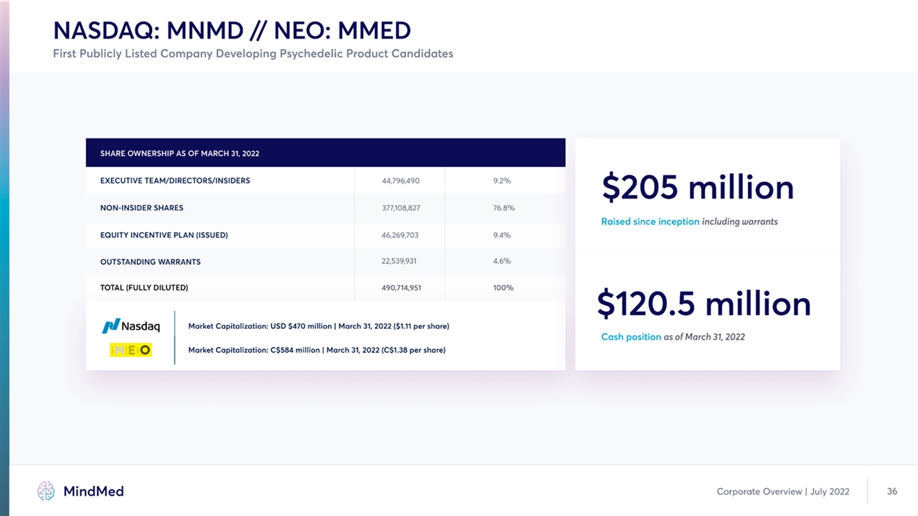Click the MindMed brain icon

[46, 491]
